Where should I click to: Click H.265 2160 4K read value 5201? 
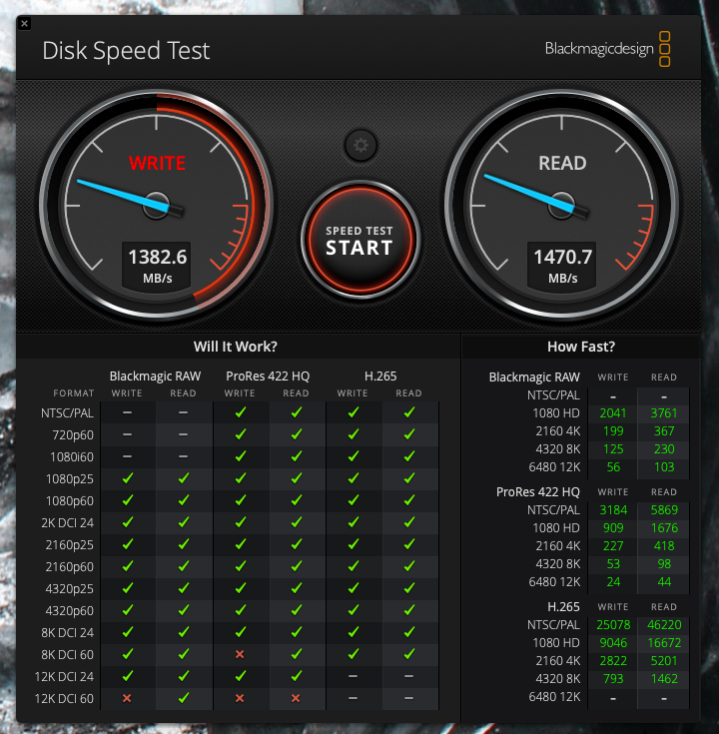click(664, 660)
